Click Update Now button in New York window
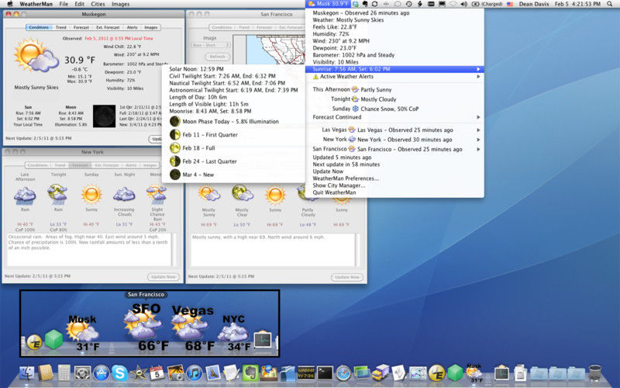 [x=164, y=277]
